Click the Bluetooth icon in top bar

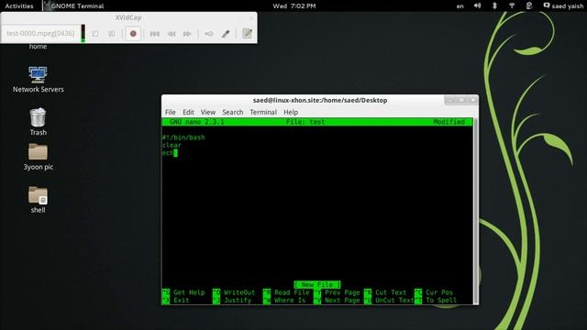494,5
